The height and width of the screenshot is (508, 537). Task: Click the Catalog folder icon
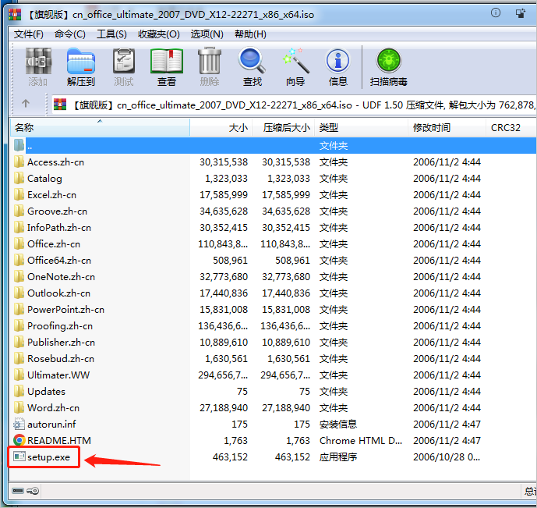pyautogui.click(x=19, y=178)
